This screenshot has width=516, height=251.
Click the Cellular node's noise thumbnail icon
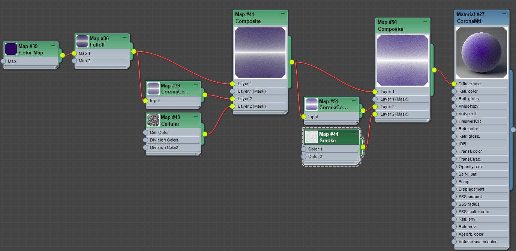[153, 120]
